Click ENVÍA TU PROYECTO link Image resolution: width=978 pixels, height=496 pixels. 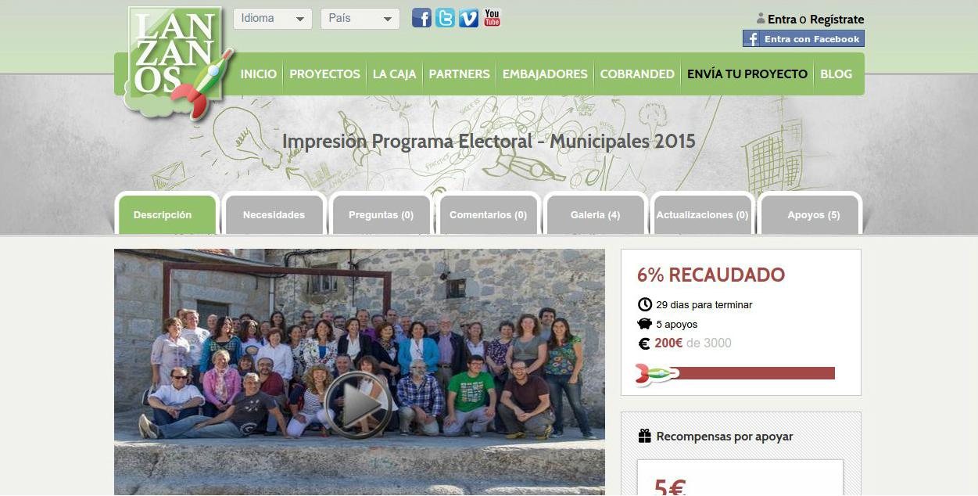747,74
